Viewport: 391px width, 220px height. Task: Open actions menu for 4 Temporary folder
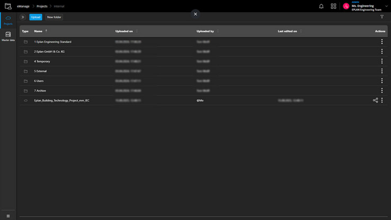(382, 61)
